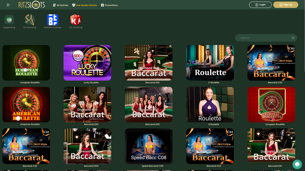Click the Lucky Roulette caption text

(91, 82)
